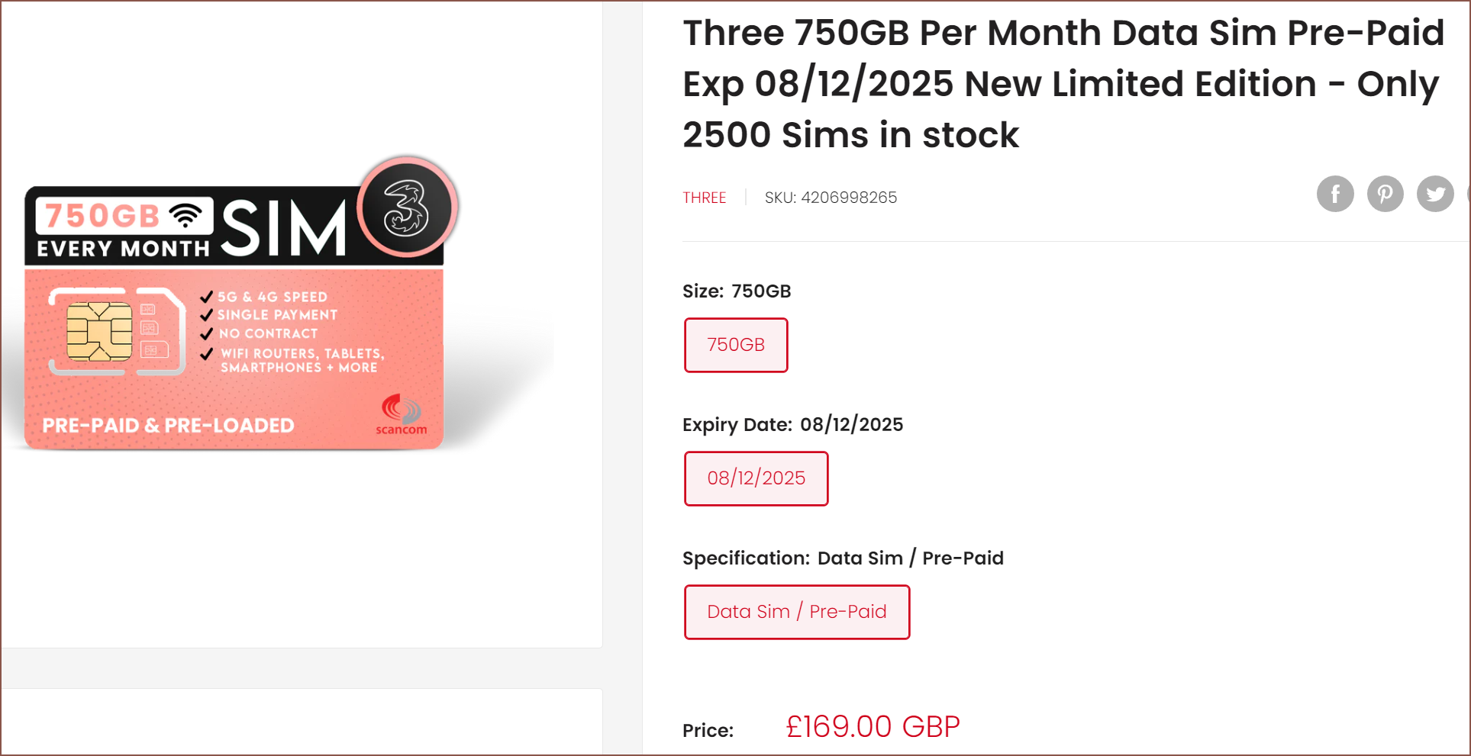Click the wifi symbol beside 750GB
Image resolution: width=1471 pixels, height=756 pixels.
click(185, 215)
